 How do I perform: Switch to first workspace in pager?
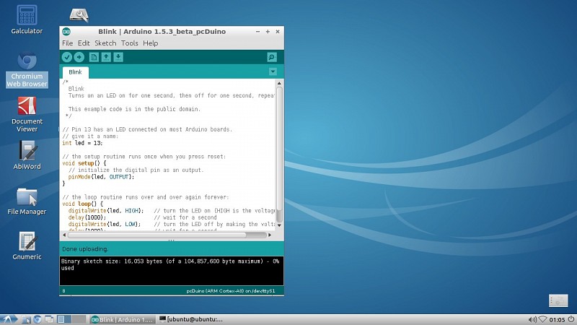tap(63, 319)
